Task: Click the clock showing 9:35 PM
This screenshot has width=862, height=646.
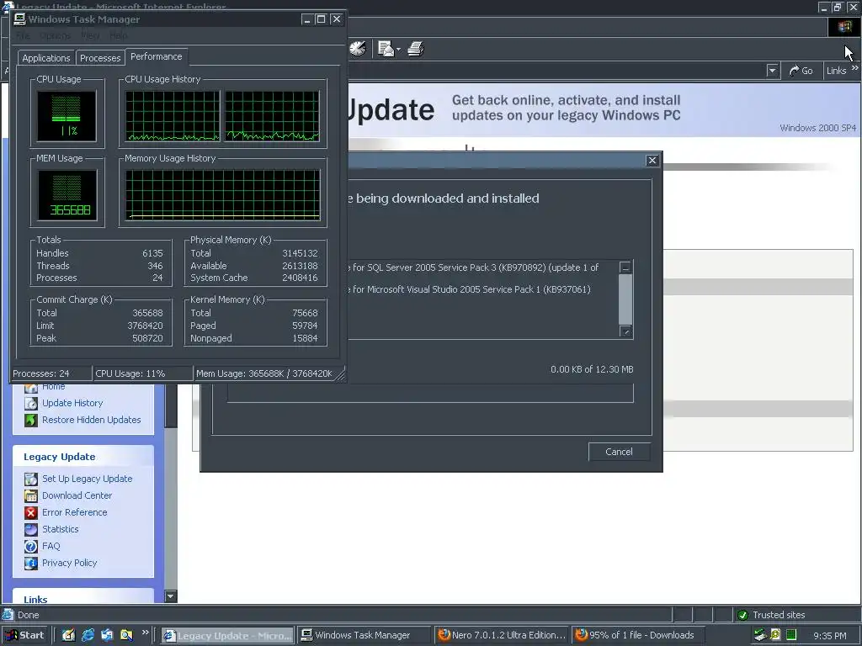Action: (829, 636)
